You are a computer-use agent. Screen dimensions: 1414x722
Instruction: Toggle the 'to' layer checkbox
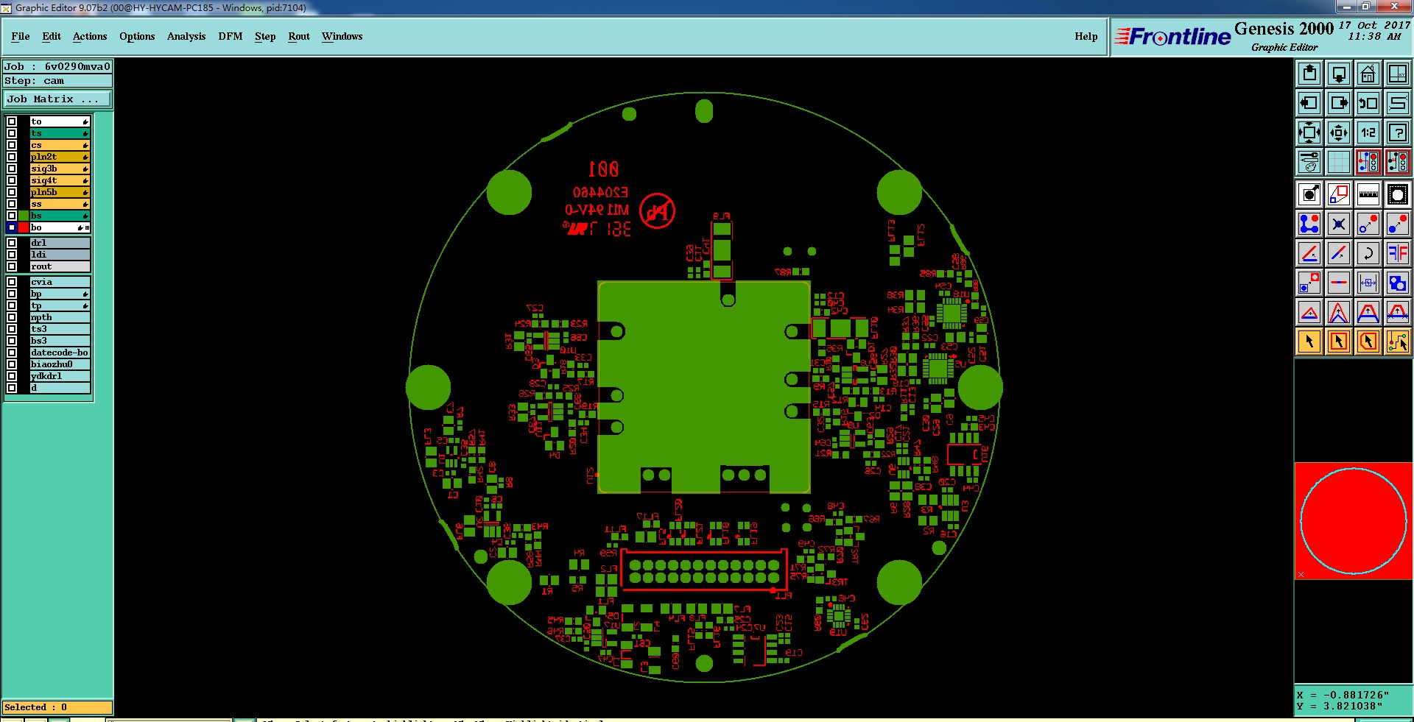click(x=12, y=121)
